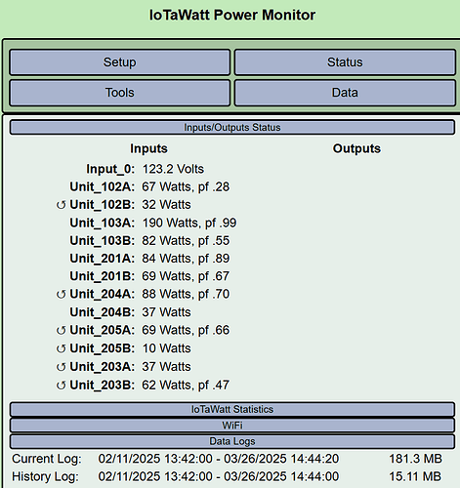This screenshot has width=460, height=488.
Task: Collapse the Data Logs section
Action: (232, 441)
